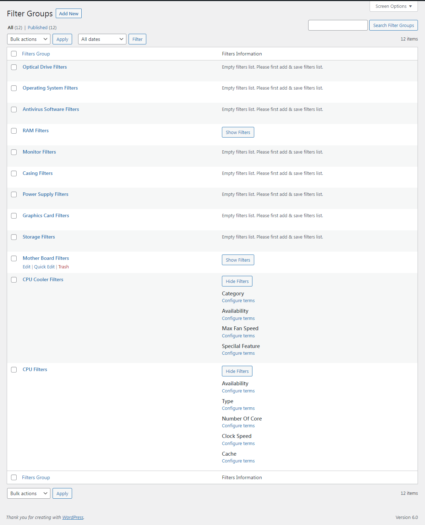Check the Storage Filters row

point(14,237)
